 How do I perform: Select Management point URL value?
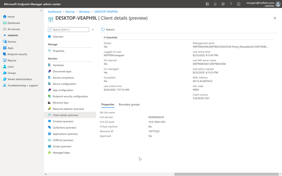point(230,47)
